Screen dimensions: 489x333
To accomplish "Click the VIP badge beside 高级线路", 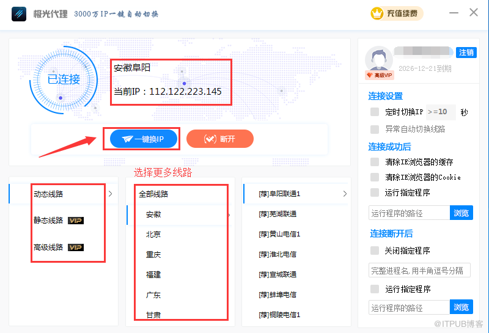I will coord(76,247).
